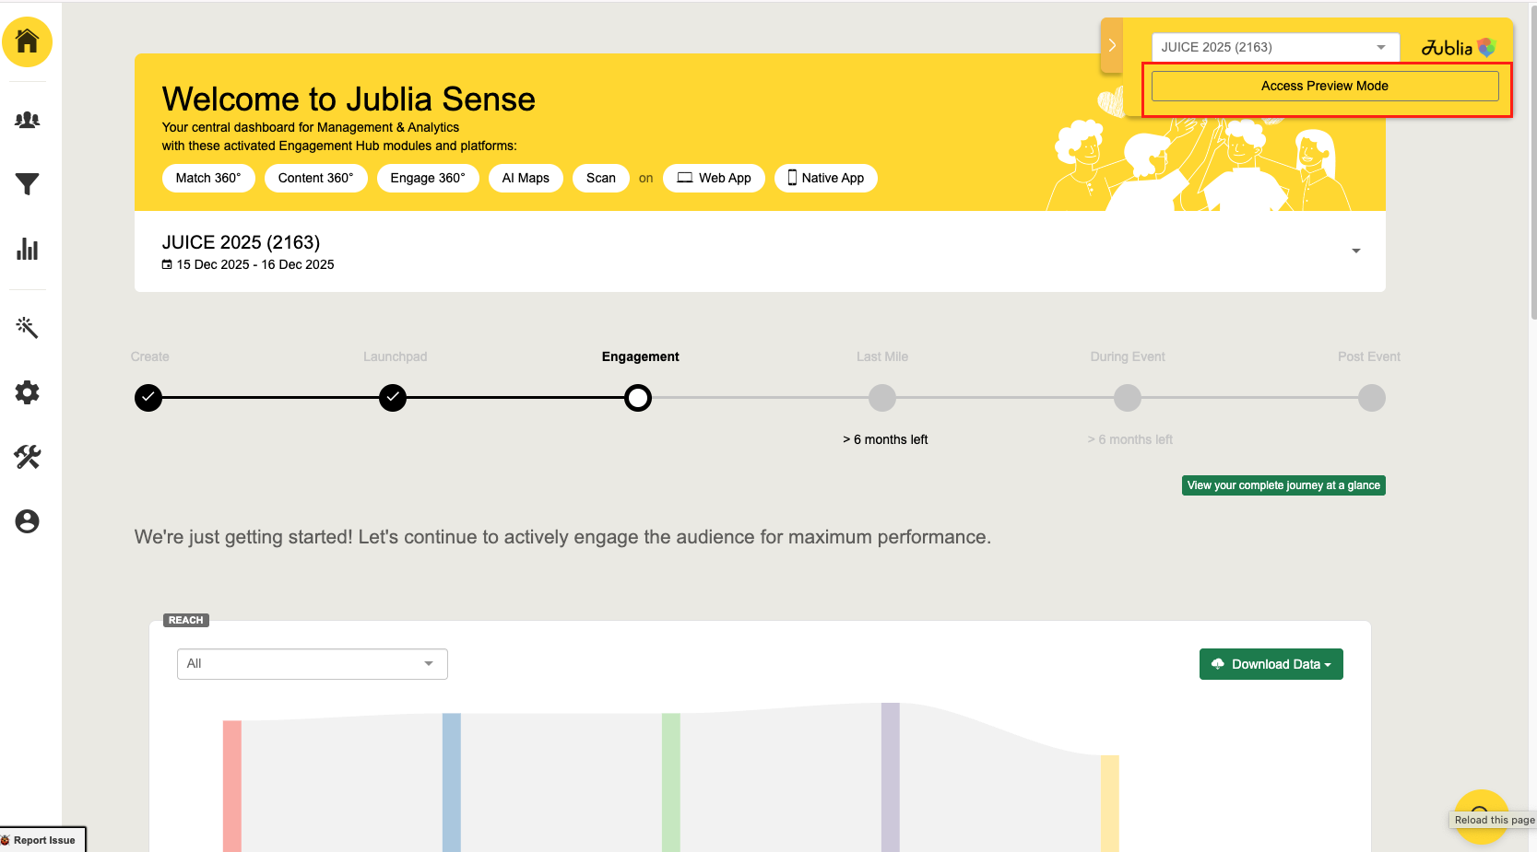Select the Engagement stage circle on timeline
Screen dimensions: 1537x852
638,398
